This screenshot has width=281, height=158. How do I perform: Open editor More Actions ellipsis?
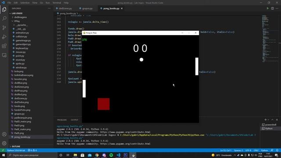(x=277, y=8)
